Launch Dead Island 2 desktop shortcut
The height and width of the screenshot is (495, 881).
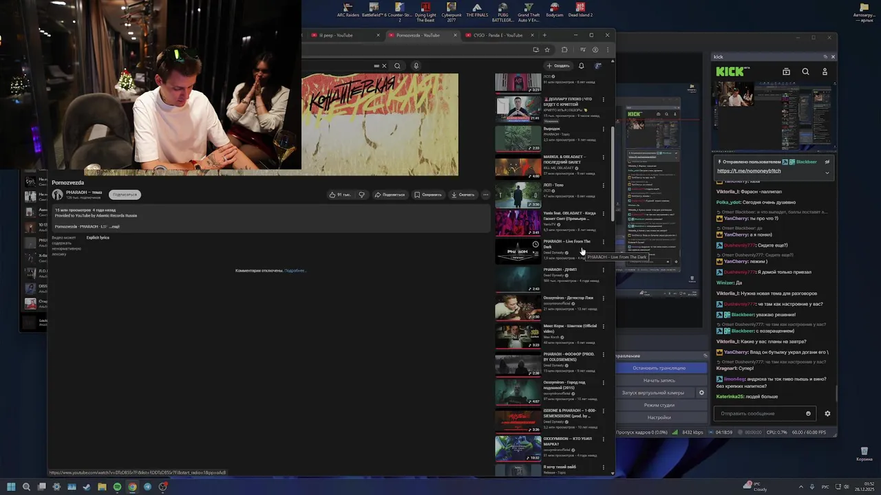tap(579, 10)
